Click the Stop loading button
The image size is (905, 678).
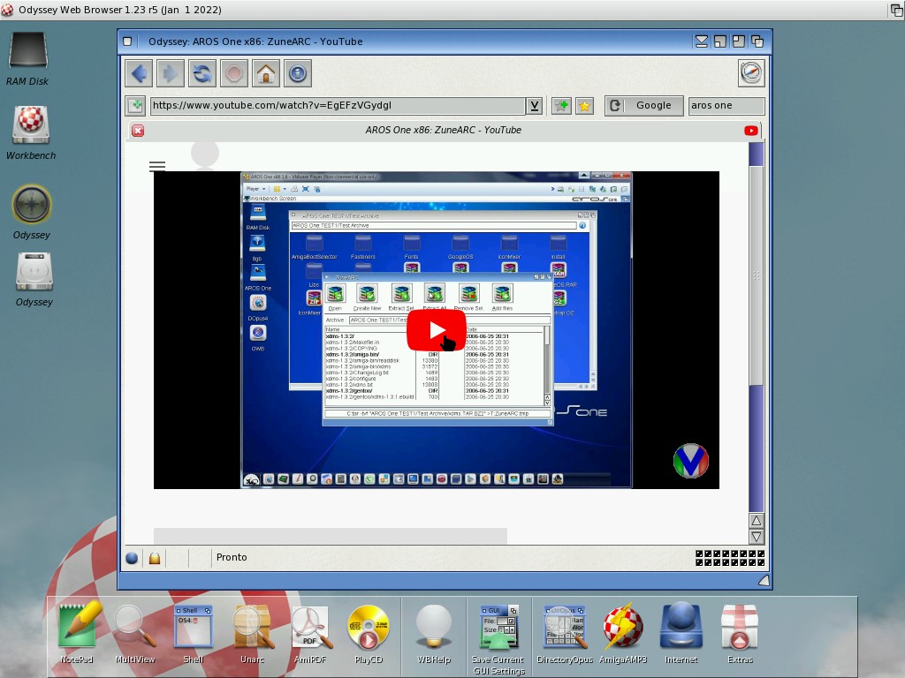tap(233, 73)
